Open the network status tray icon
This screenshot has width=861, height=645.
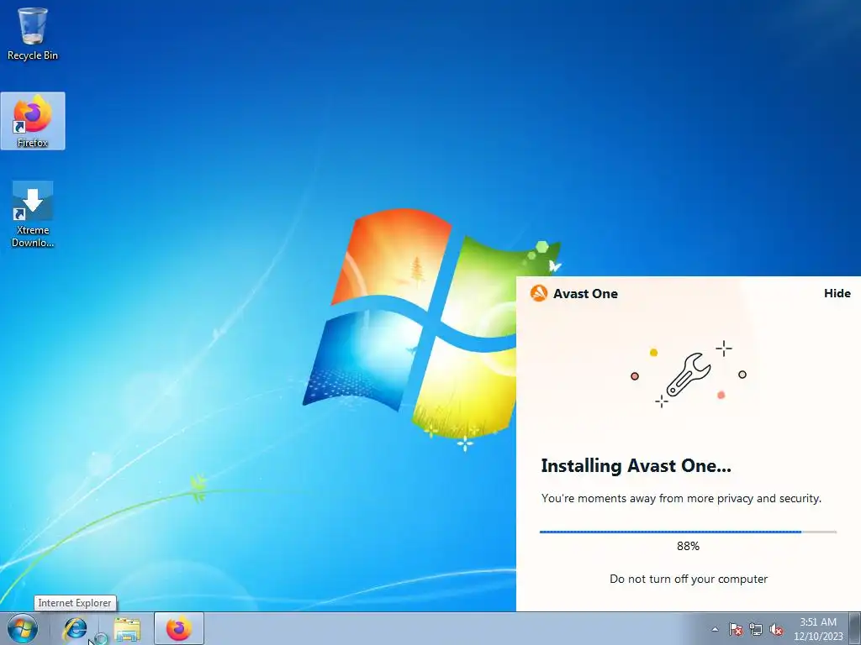point(756,629)
